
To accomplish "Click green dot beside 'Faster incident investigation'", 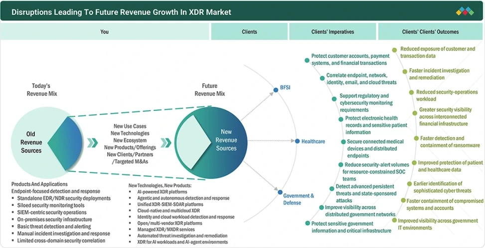I will click(405, 71).
